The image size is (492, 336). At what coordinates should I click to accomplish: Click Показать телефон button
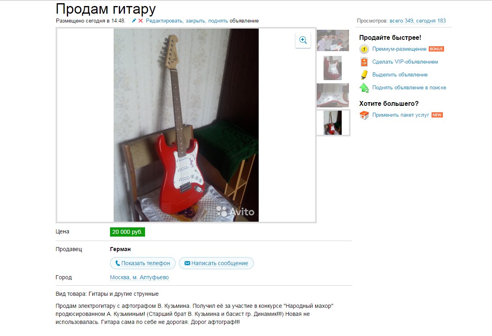pyautogui.click(x=143, y=263)
